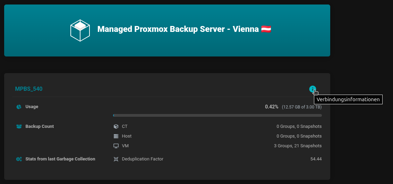Click the 0.42% usage percentage

(x=272, y=107)
